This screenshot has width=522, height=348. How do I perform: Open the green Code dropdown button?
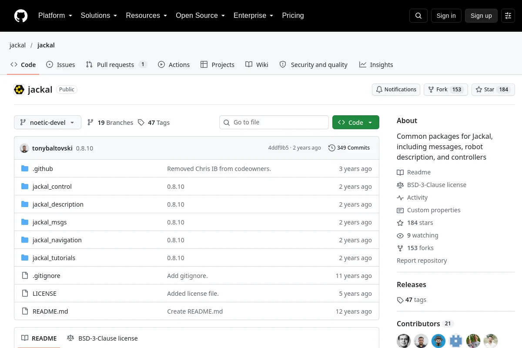355,123
